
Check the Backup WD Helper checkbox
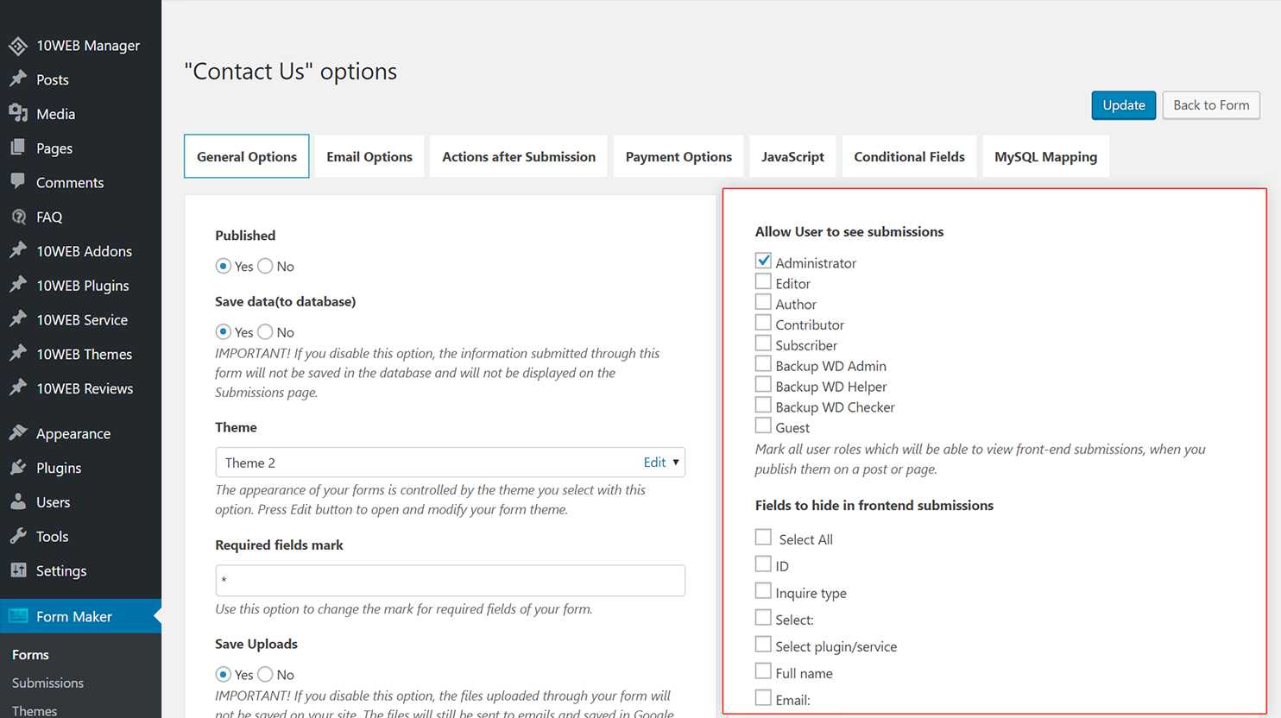763,385
